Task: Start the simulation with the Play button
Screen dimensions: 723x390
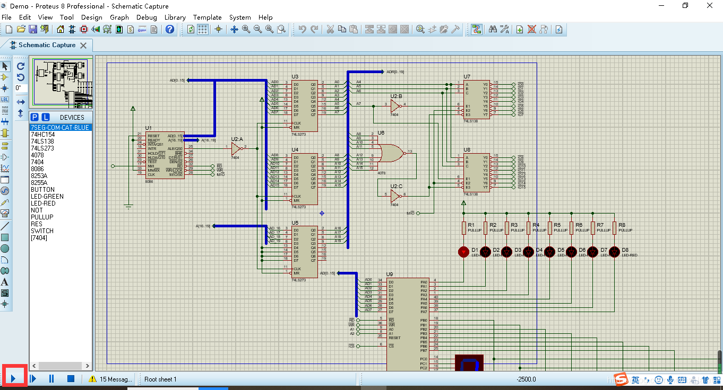Action: tap(14, 378)
